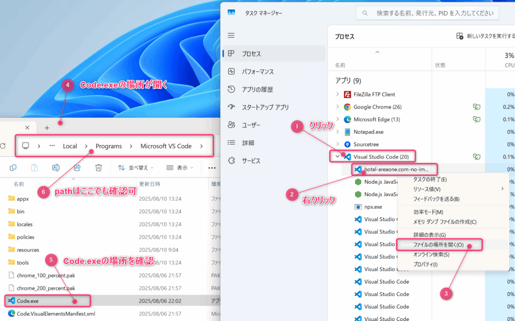Click the efficiency leaf icon on the Microsoft Edge row
The image size is (515, 321).
pyautogui.click(x=477, y=119)
